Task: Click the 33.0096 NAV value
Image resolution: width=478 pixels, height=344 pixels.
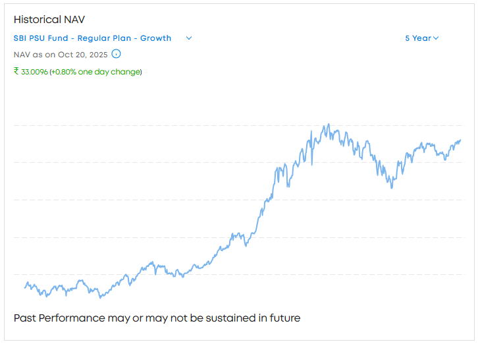Action: coord(34,71)
